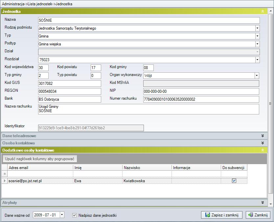The height and width of the screenshot is (222, 274).
Task: Click the Identyfikator field
Action: 91,128
